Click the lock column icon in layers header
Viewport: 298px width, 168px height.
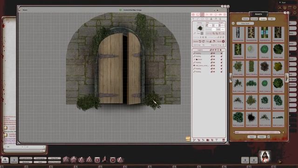[221, 50]
